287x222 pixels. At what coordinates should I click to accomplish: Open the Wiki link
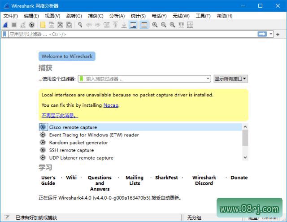(71, 178)
